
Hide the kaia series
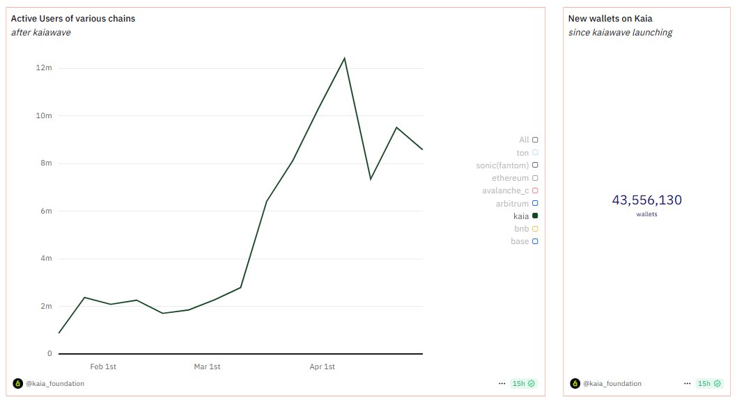535,216
